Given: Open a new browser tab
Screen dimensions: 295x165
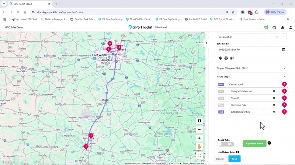Looking at the screenshot, I should point(56,4).
